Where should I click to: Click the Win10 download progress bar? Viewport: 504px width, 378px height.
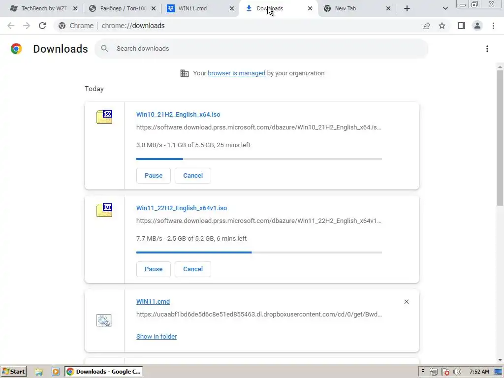[x=259, y=159]
